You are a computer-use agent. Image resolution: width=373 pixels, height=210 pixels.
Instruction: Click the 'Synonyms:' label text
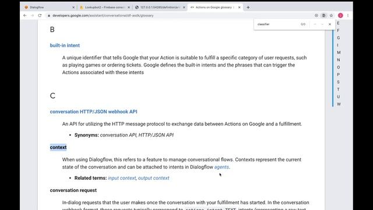click(x=87, y=135)
